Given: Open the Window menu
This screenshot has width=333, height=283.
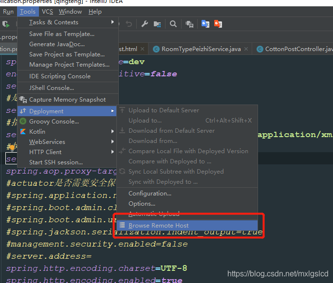Looking at the screenshot, I should [70, 12].
